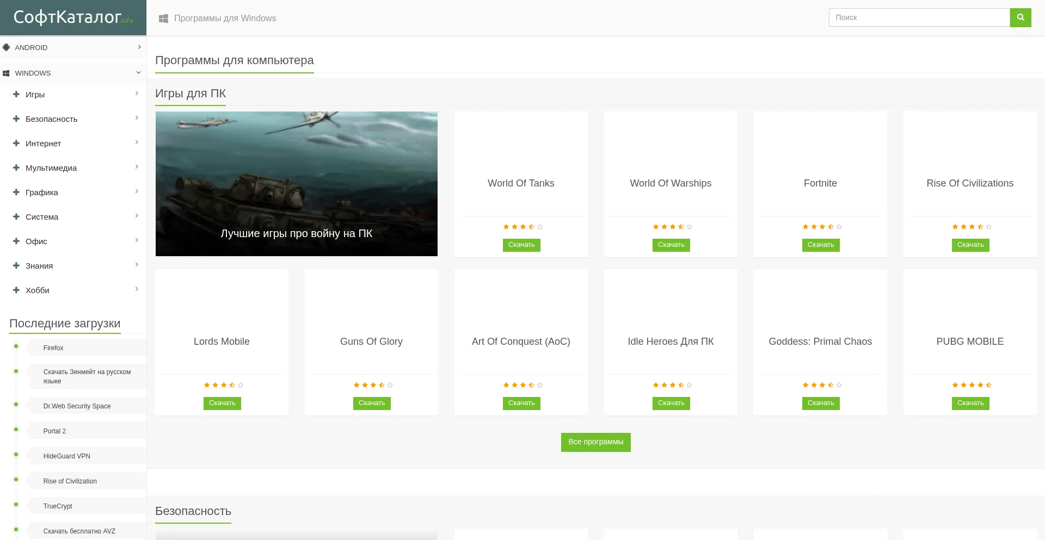This screenshot has width=1045, height=540.
Task: Click the plus icon next to Система
Action: click(x=16, y=216)
